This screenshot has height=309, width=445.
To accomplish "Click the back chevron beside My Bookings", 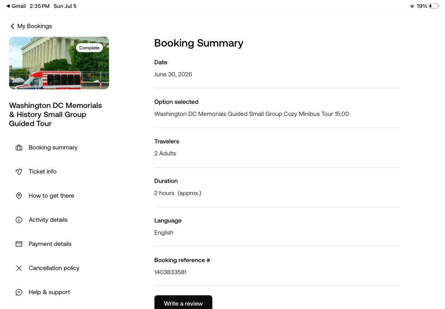I will [x=12, y=26].
